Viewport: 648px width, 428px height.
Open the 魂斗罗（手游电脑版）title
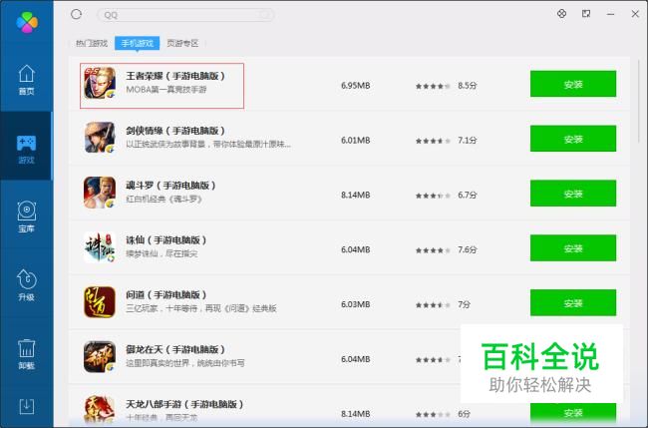coord(171,185)
